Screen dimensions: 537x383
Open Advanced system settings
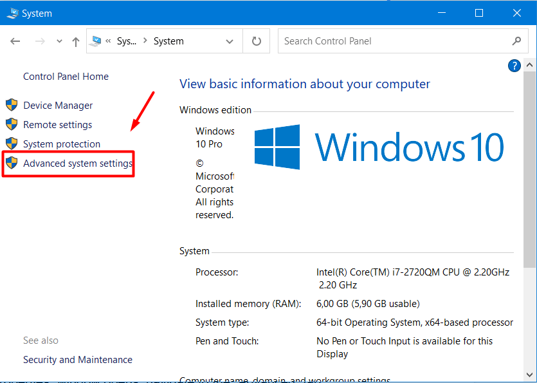tap(78, 163)
